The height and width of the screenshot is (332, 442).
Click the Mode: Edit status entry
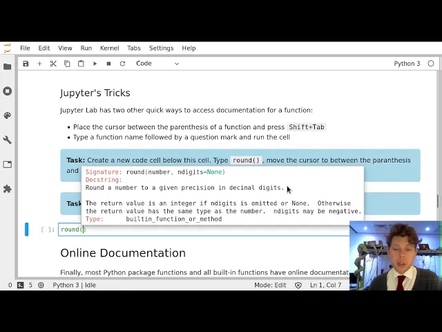coord(270,285)
